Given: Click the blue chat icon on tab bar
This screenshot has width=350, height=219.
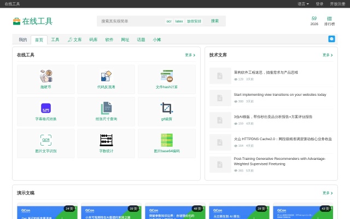Looking at the screenshot, I should click(331, 39).
